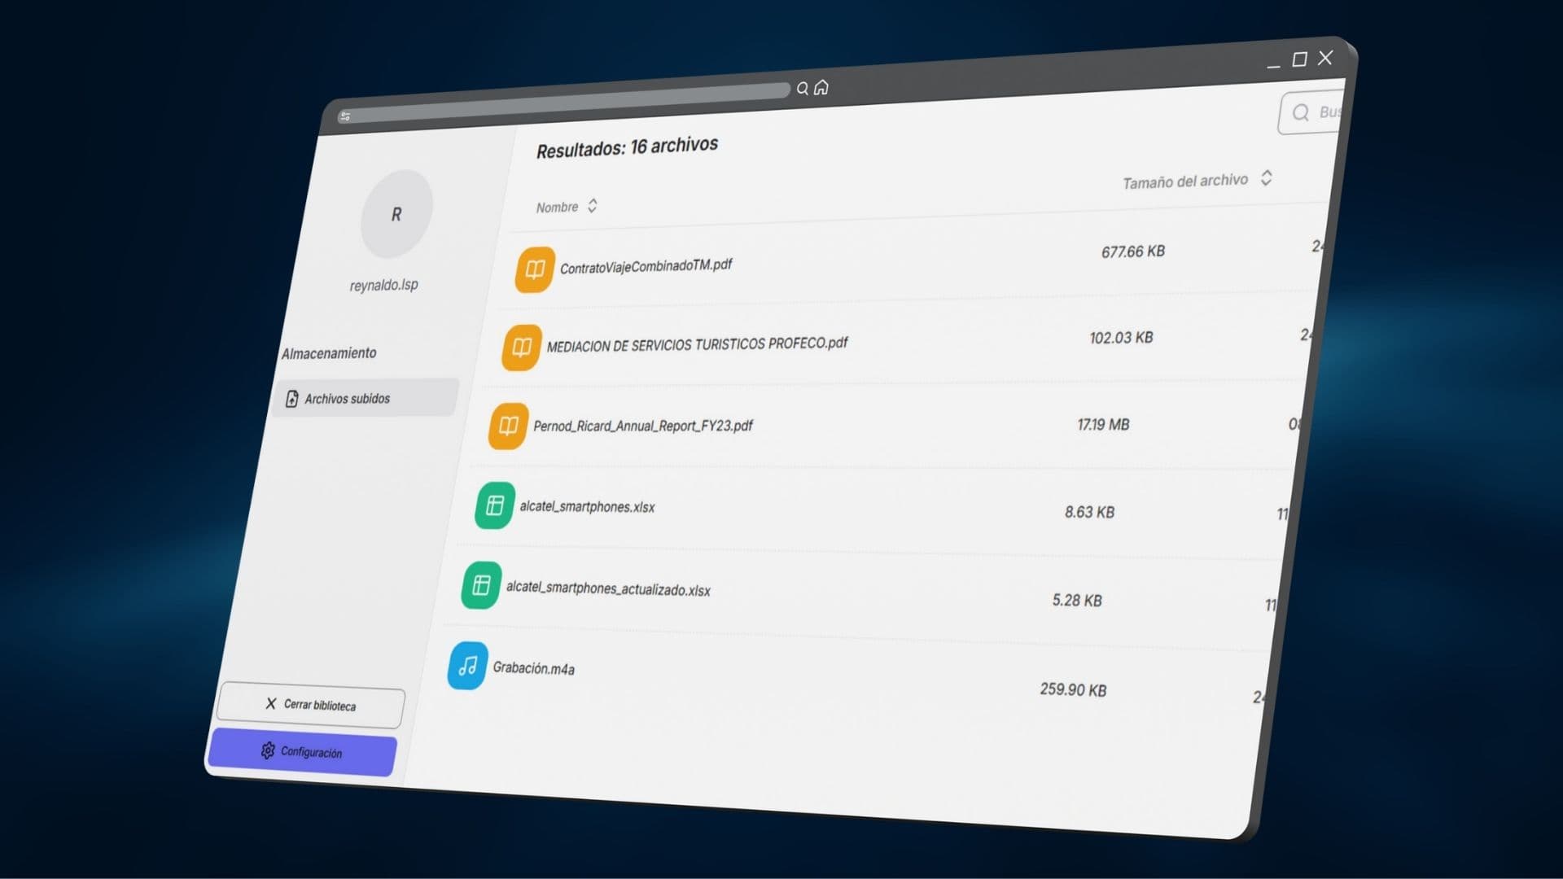The width and height of the screenshot is (1563, 879).
Task: Click the Cerrar biblioteca button
Action: click(x=310, y=705)
